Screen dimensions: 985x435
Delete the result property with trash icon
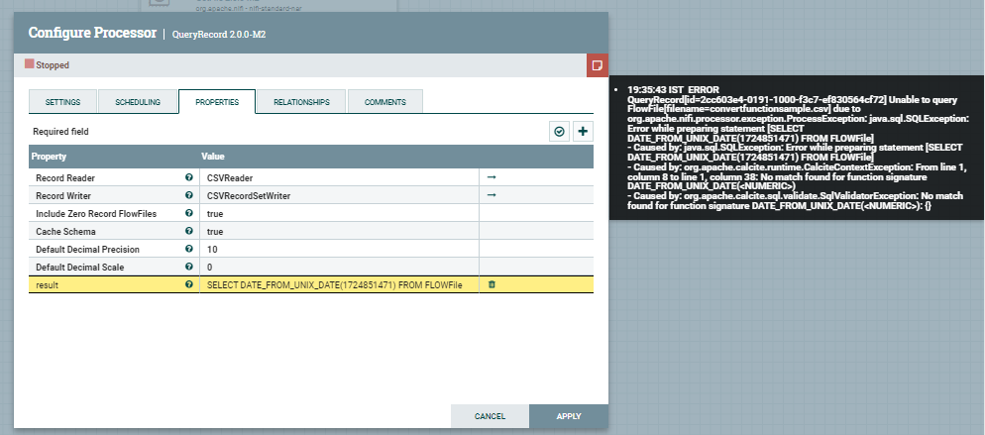point(492,284)
